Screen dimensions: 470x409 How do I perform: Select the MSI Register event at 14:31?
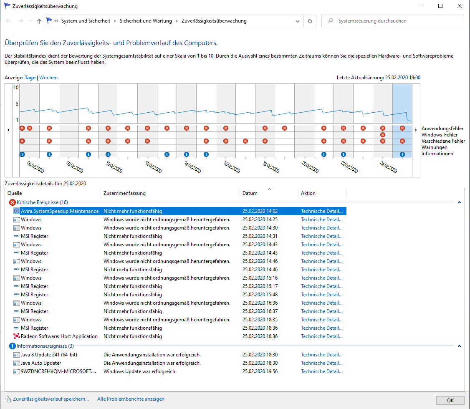click(x=180, y=236)
